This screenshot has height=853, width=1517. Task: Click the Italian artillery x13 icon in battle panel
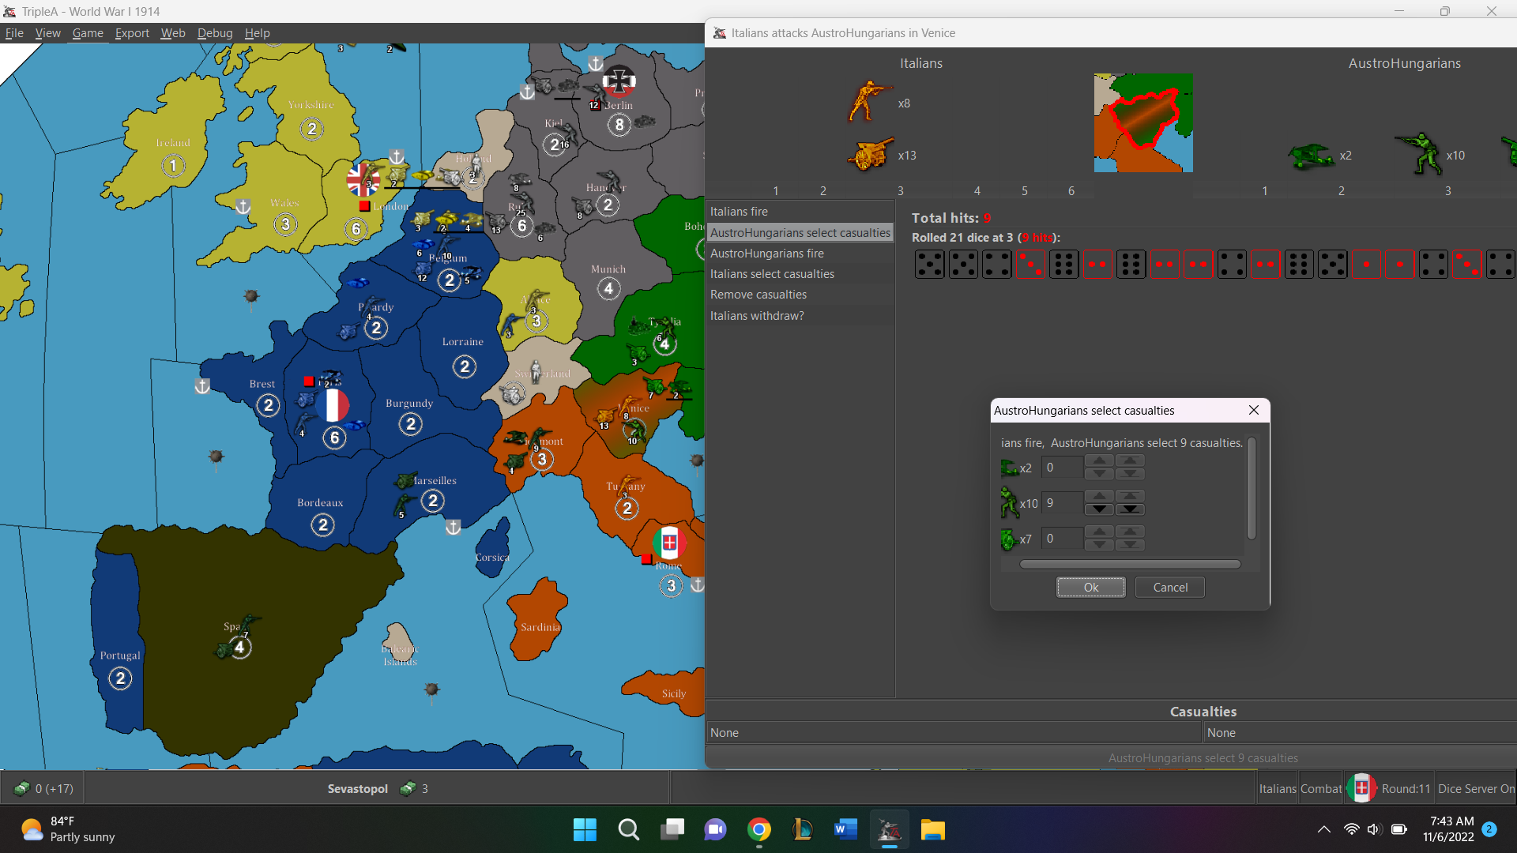870,155
